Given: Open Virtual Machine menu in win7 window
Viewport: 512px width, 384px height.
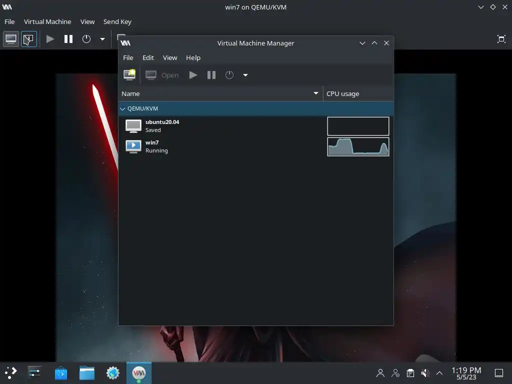Looking at the screenshot, I should [47, 21].
